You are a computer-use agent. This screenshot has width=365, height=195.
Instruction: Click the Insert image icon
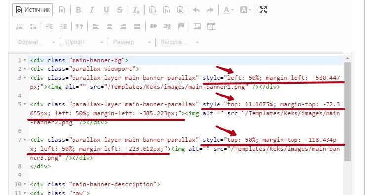[x=197, y=26]
